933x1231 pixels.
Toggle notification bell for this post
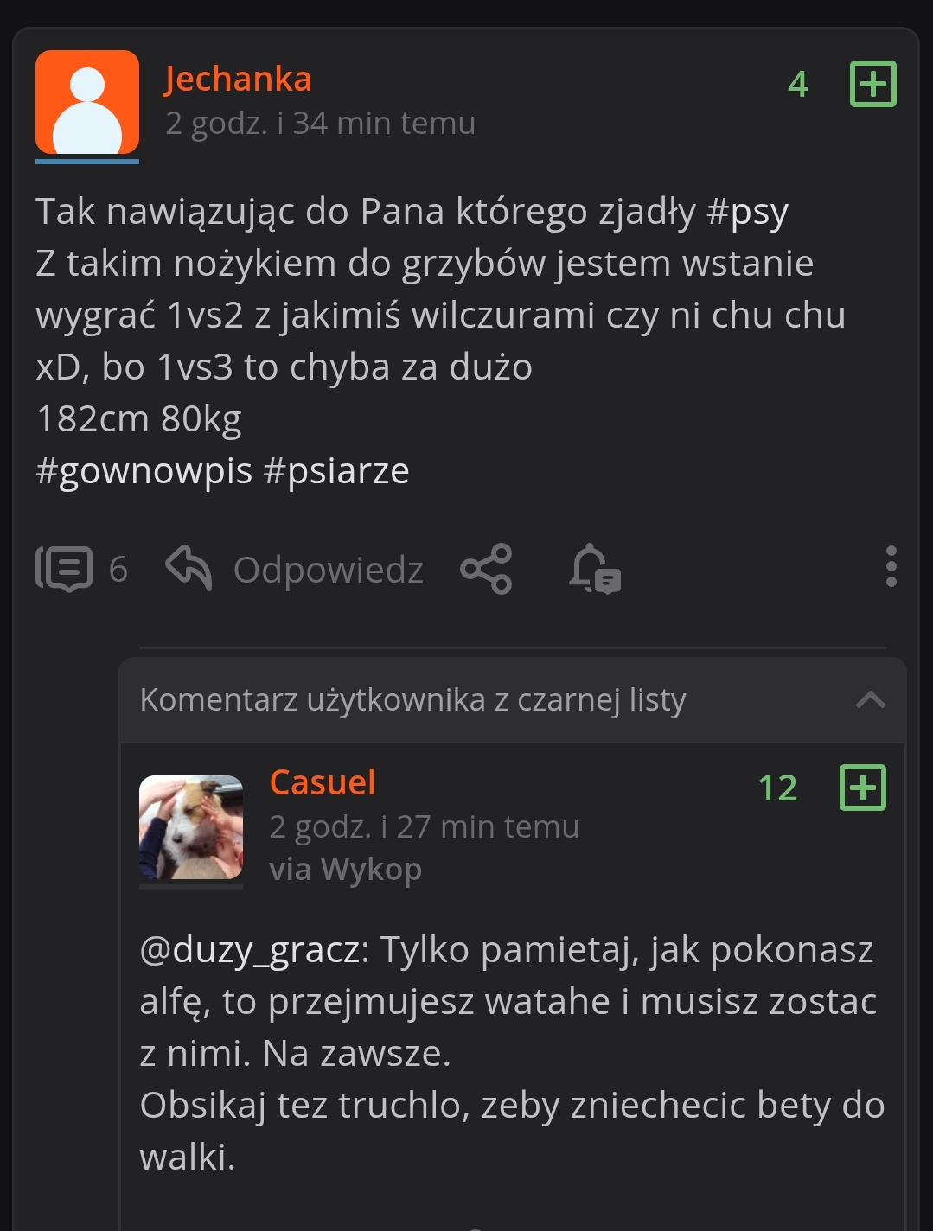pos(595,569)
